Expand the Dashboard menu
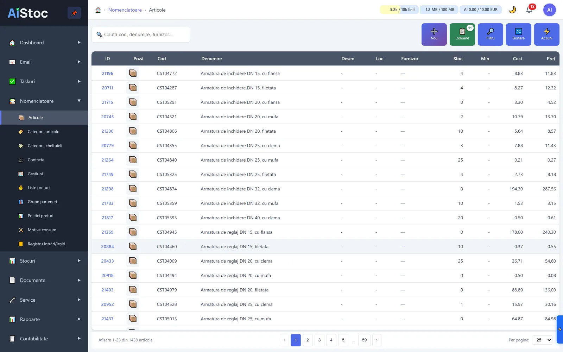The width and height of the screenshot is (563, 352). (x=44, y=43)
